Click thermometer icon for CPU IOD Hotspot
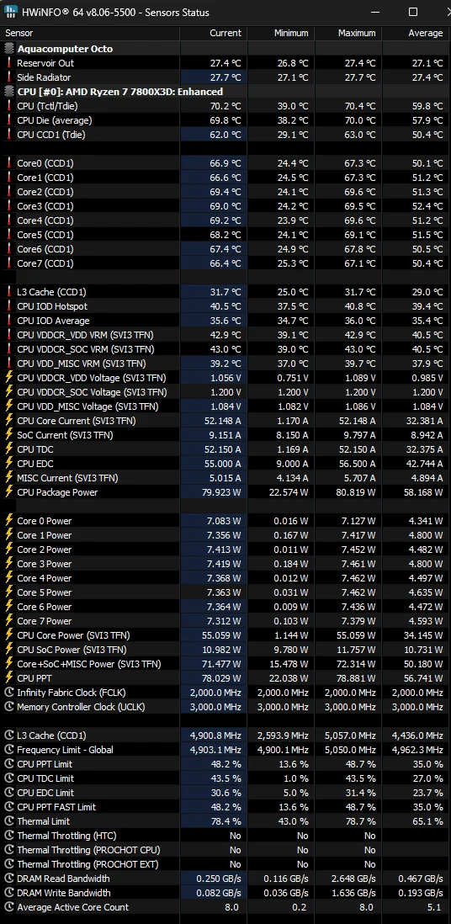The image size is (451, 924). (x=9, y=306)
